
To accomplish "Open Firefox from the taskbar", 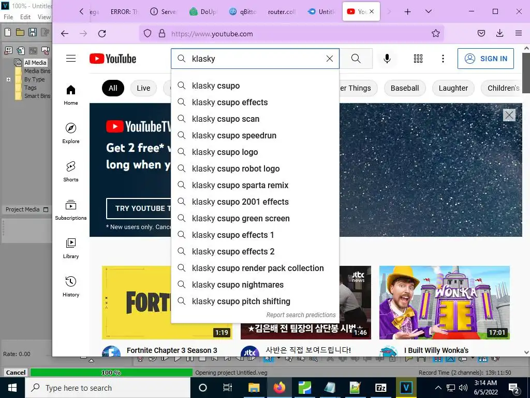I will point(279,388).
